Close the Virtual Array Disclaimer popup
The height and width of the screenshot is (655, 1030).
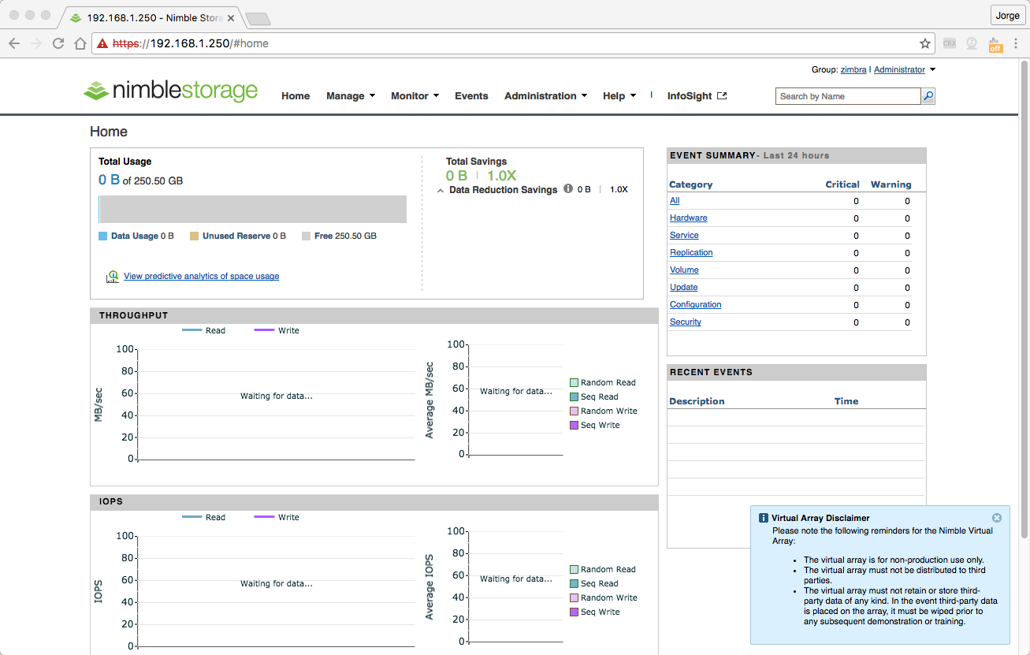click(x=997, y=518)
